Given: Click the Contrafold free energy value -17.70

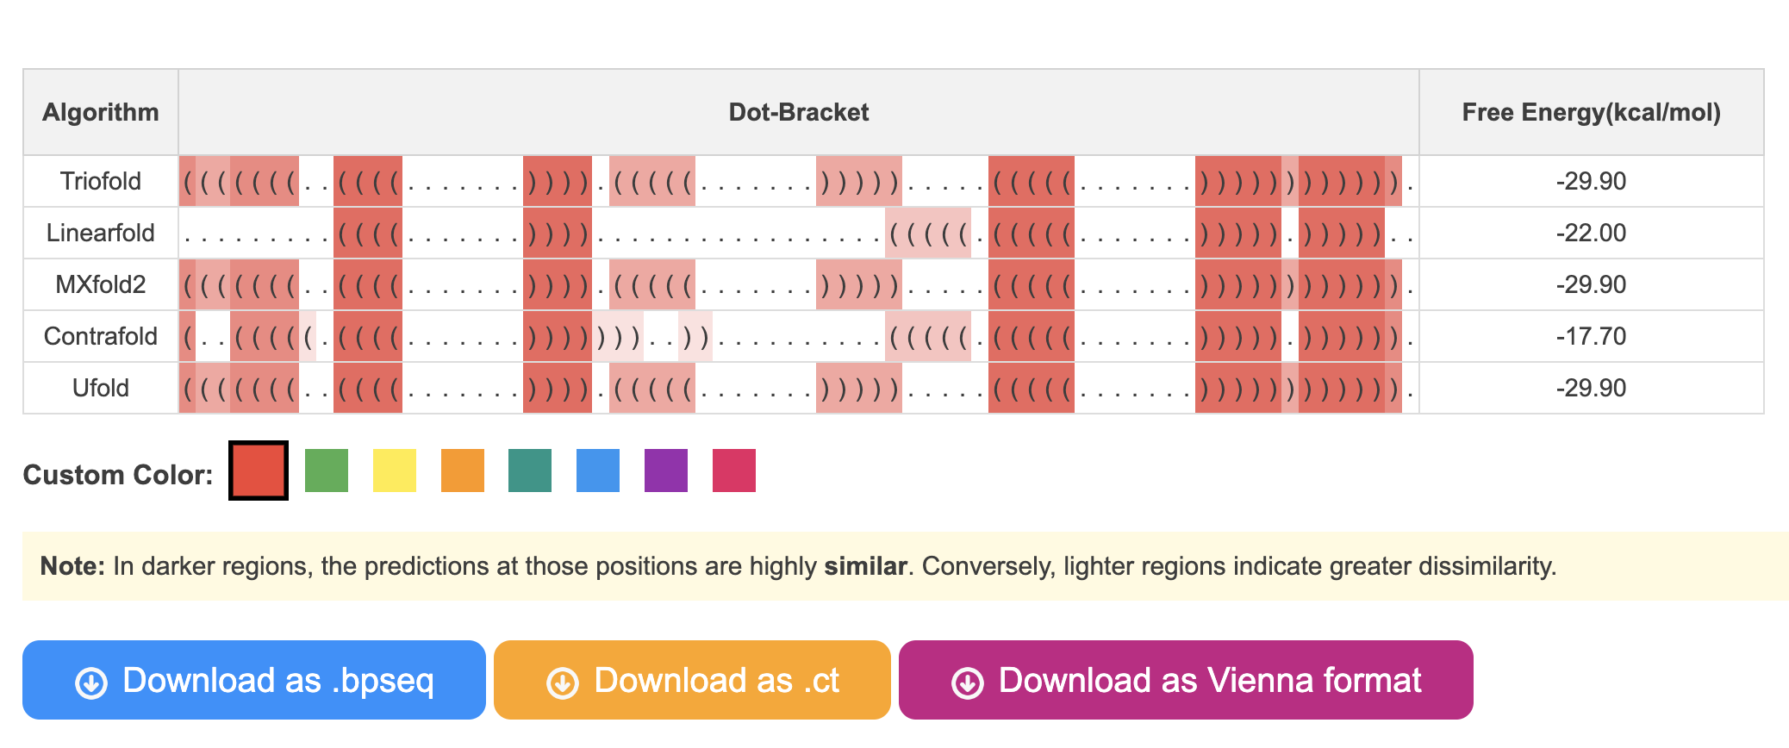Looking at the screenshot, I should click(x=1592, y=336).
